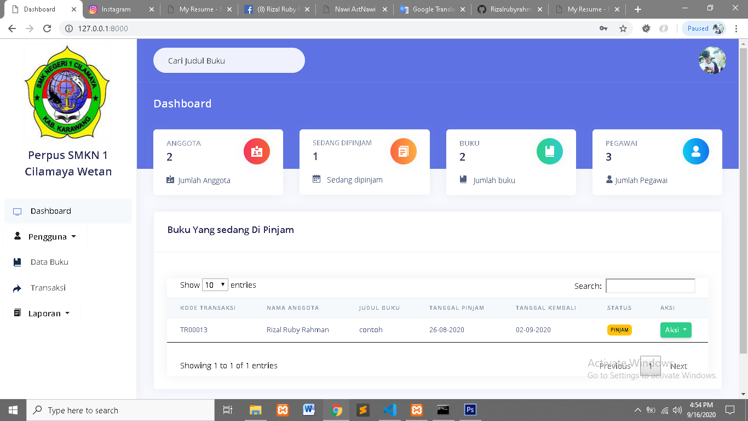Screen dimensions: 748x421
Task: Click the SMKN 1 Cilamaya school logo
Action: click(x=68, y=92)
